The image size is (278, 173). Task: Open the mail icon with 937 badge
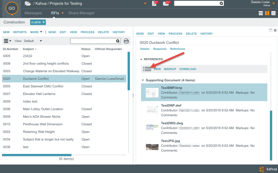(x=166, y=4)
